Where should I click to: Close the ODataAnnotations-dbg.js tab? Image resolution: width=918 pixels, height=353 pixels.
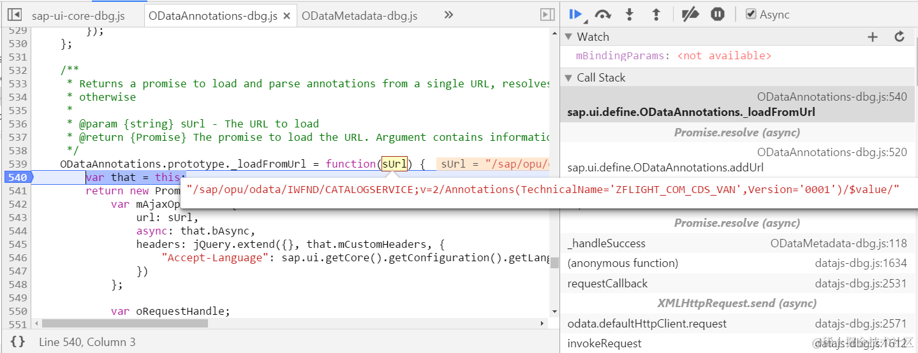(x=287, y=16)
